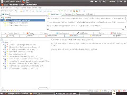This screenshot has height=95, width=127.
Task: Launch Firefox from the top panel icon
Action: pos(24,2)
